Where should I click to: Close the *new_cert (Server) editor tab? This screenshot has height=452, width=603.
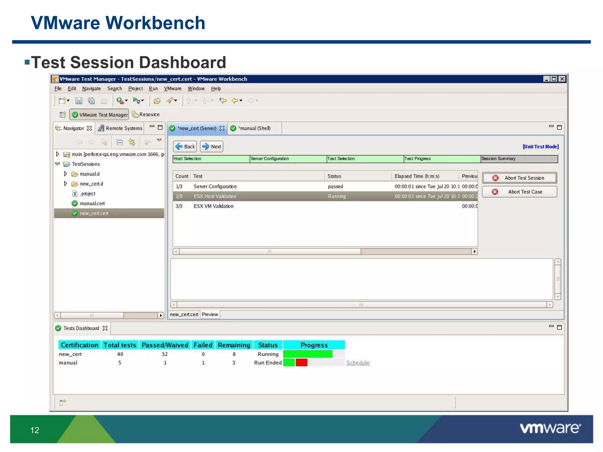click(222, 128)
